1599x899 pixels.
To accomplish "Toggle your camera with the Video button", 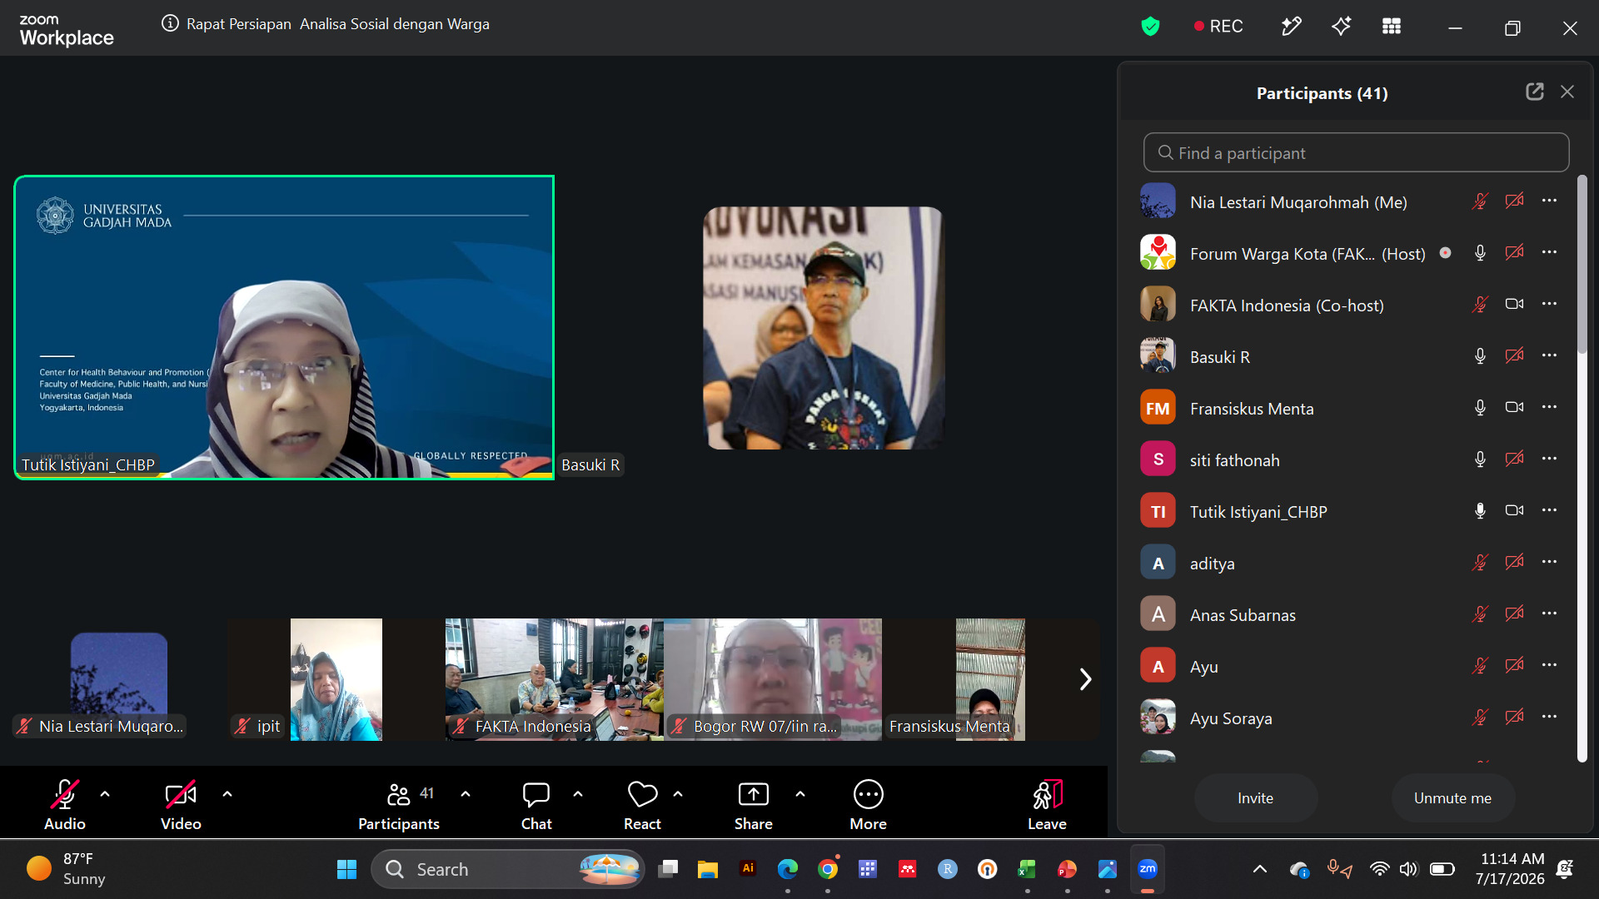I will [x=181, y=805].
